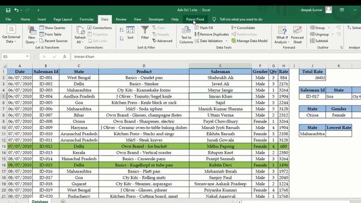Expand the Ungroup dropdown arrow
The height and width of the screenshot is (203, 361).
click(x=333, y=34)
